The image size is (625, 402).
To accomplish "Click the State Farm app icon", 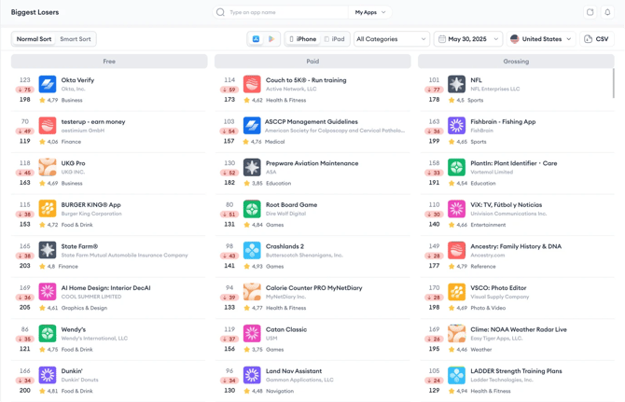I will coord(48,250).
